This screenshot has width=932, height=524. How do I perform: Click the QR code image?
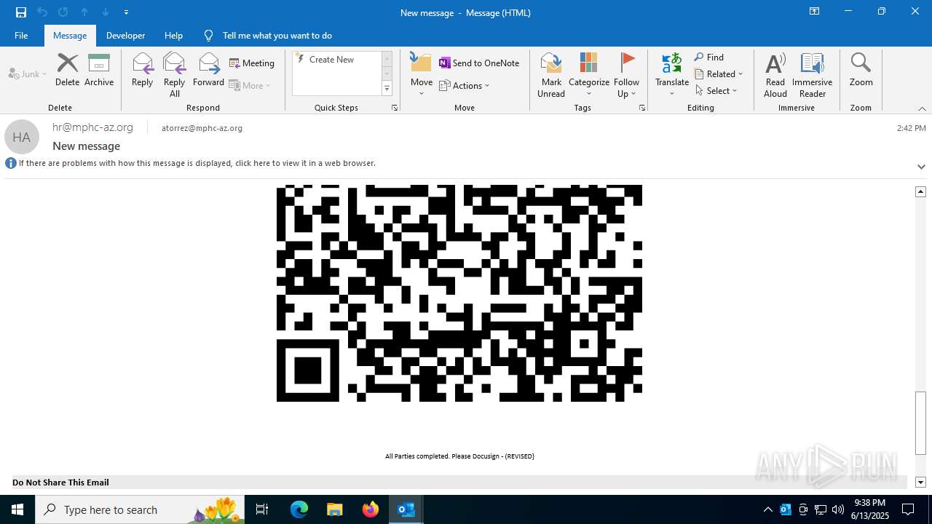(459, 293)
